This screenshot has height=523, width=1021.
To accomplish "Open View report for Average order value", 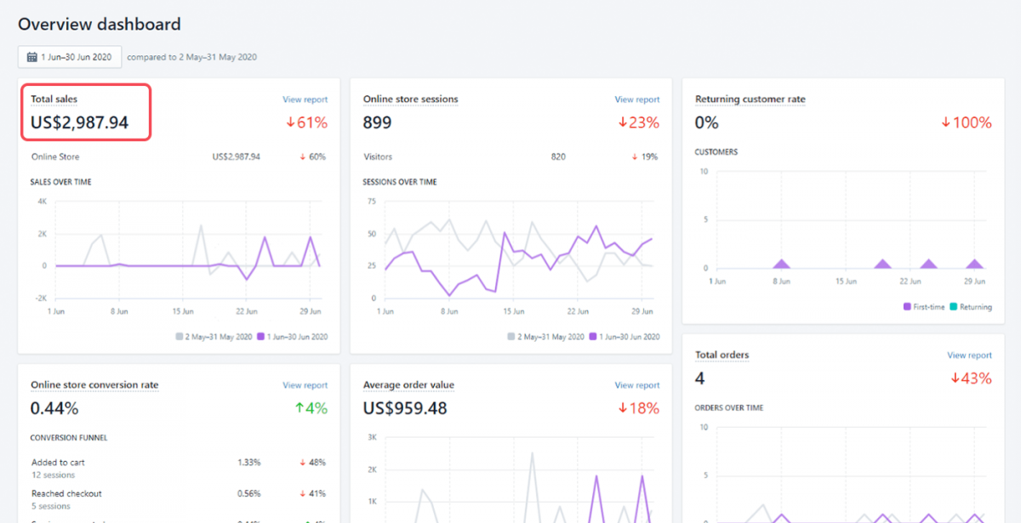I will tap(636, 385).
